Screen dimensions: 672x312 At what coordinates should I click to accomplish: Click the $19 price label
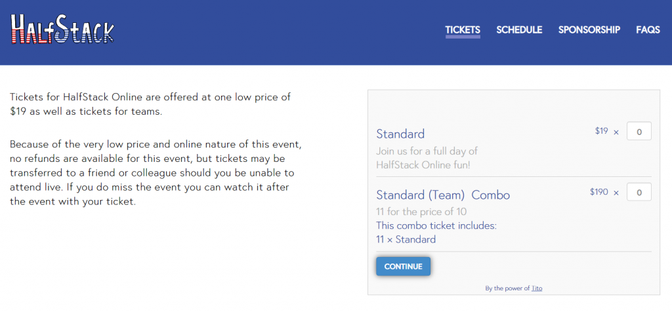601,131
